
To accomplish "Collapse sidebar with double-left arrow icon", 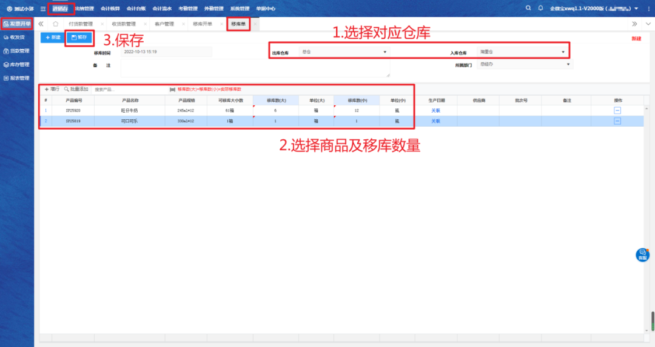I will tap(41, 24).
